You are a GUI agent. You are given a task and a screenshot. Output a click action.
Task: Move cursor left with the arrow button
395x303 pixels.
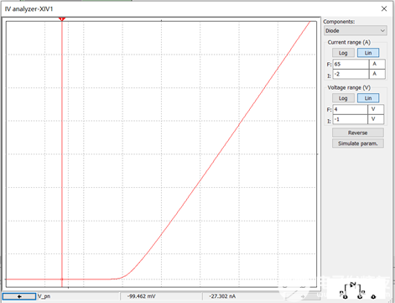(x=19, y=296)
